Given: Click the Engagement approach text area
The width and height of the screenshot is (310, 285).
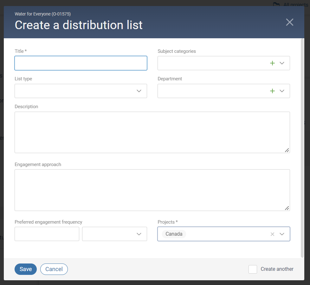Looking at the screenshot, I should coord(152,190).
